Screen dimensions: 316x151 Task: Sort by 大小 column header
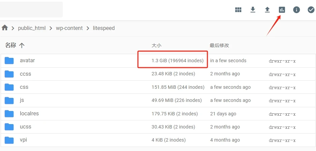click(x=156, y=45)
